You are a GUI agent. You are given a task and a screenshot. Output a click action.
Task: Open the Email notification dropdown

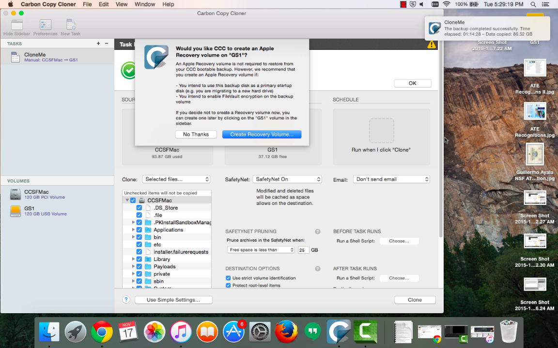(x=391, y=179)
